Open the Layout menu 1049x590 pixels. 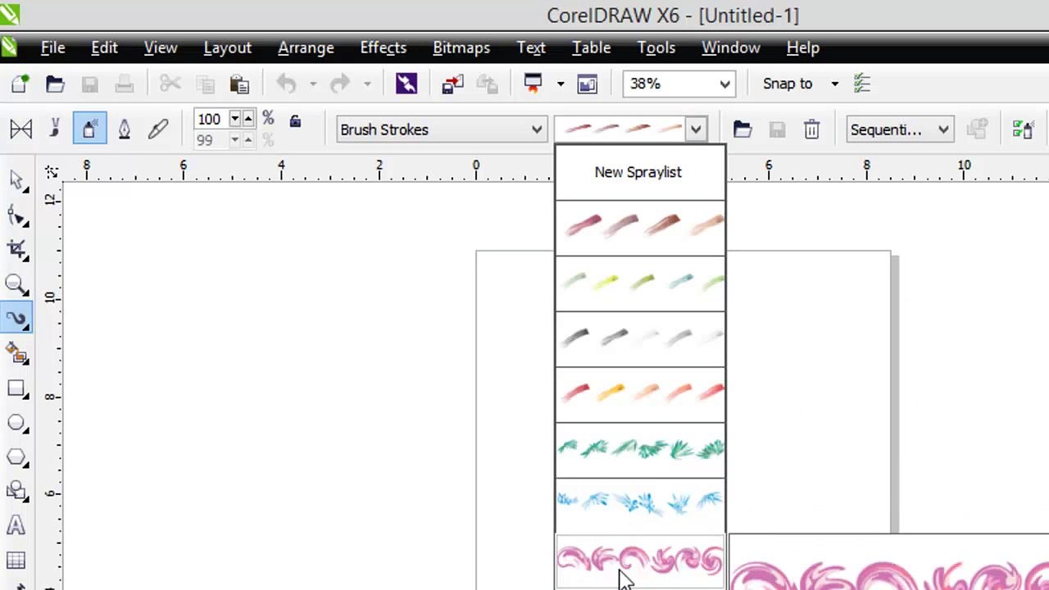click(227, 48)
